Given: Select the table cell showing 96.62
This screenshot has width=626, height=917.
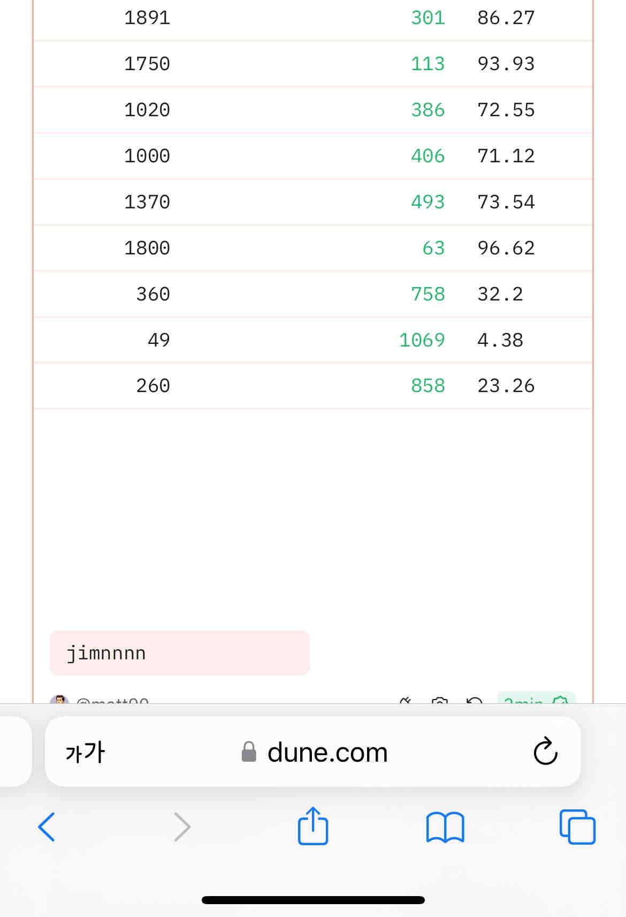Looking at the screenshot, I should pyautogui.click(x=506, y=248).
